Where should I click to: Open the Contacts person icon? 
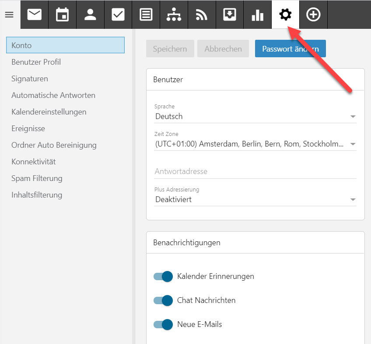pyautogui.click(x=90, y=15)
